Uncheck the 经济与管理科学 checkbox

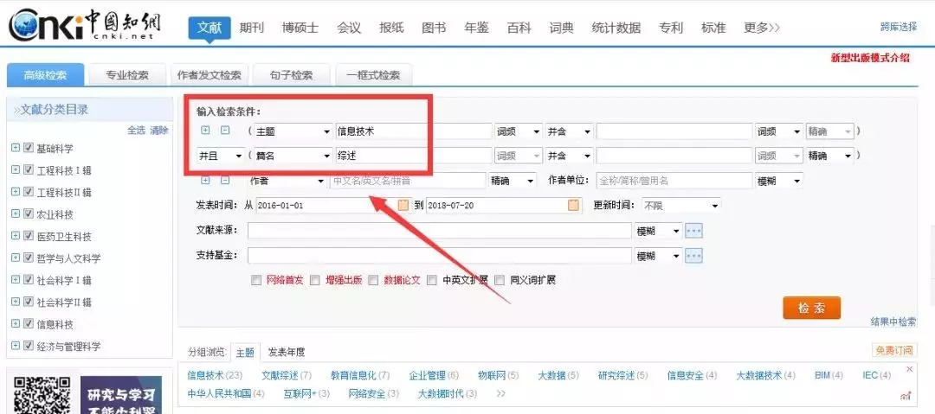point(28,346)
